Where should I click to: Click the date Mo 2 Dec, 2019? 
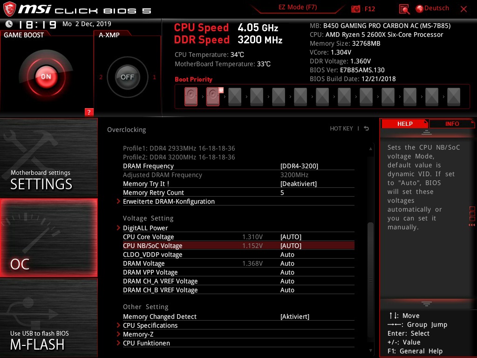pyautogui.click(x=87, y=24)
